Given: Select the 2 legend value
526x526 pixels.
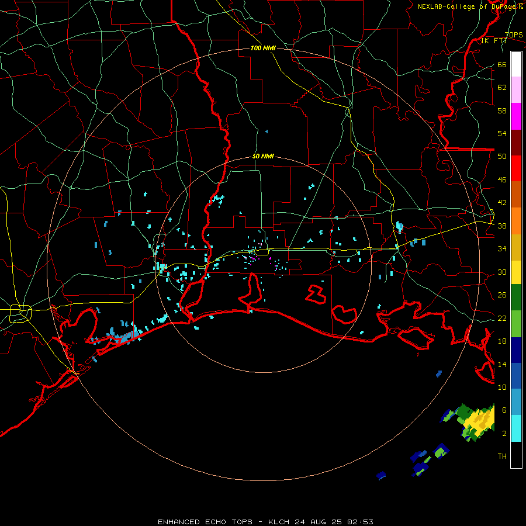Looking at the screenshot, I should pos(504,433).
